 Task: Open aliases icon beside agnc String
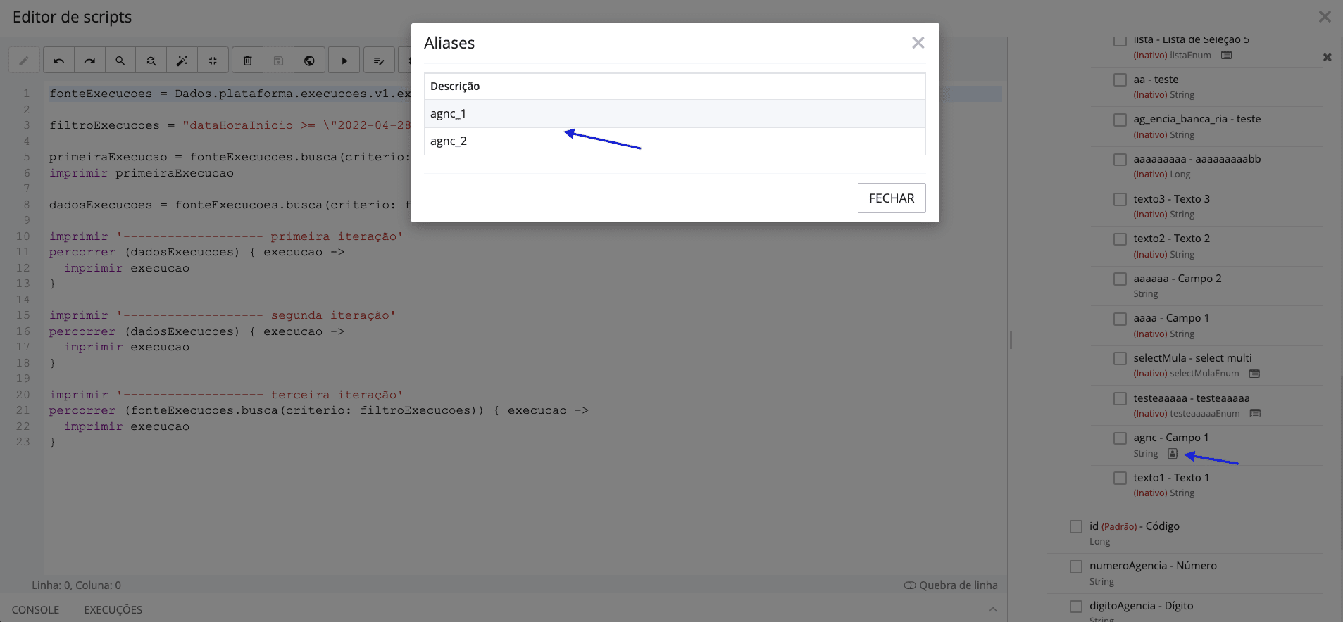click(x=1173, y=454)
